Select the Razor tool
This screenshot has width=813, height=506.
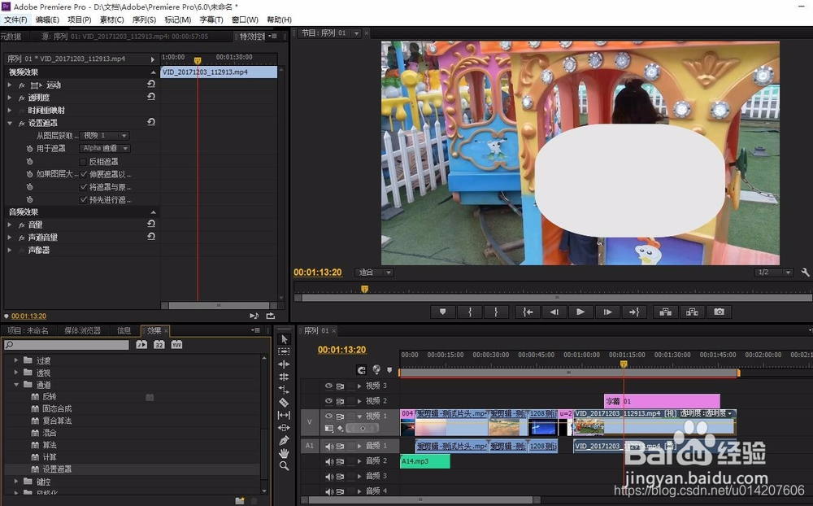[x=284, y=402]
